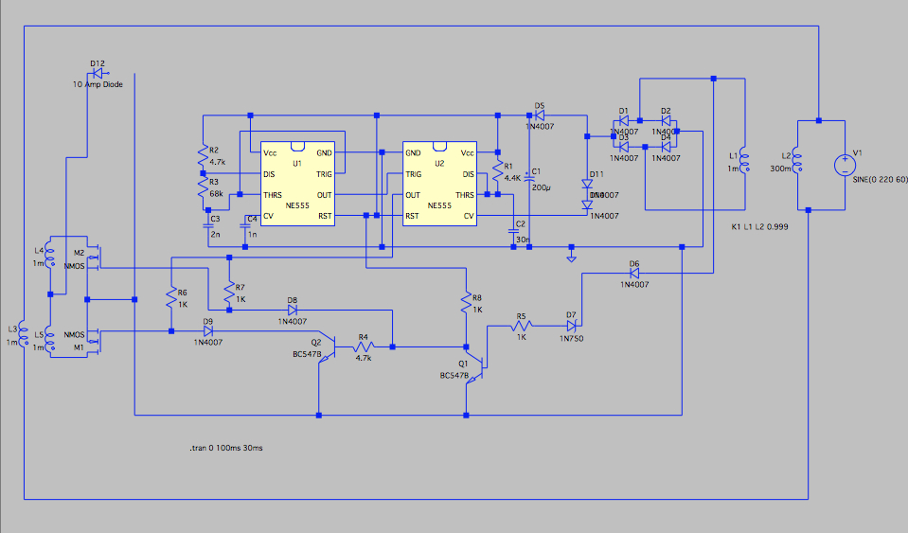908x533 pixels.
Task: Click the V1 sine voltage source symbol
Action: coord(842,166)
